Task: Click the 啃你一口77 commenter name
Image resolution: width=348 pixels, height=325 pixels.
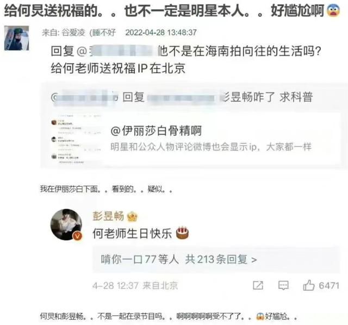Action: coord(129,259)
